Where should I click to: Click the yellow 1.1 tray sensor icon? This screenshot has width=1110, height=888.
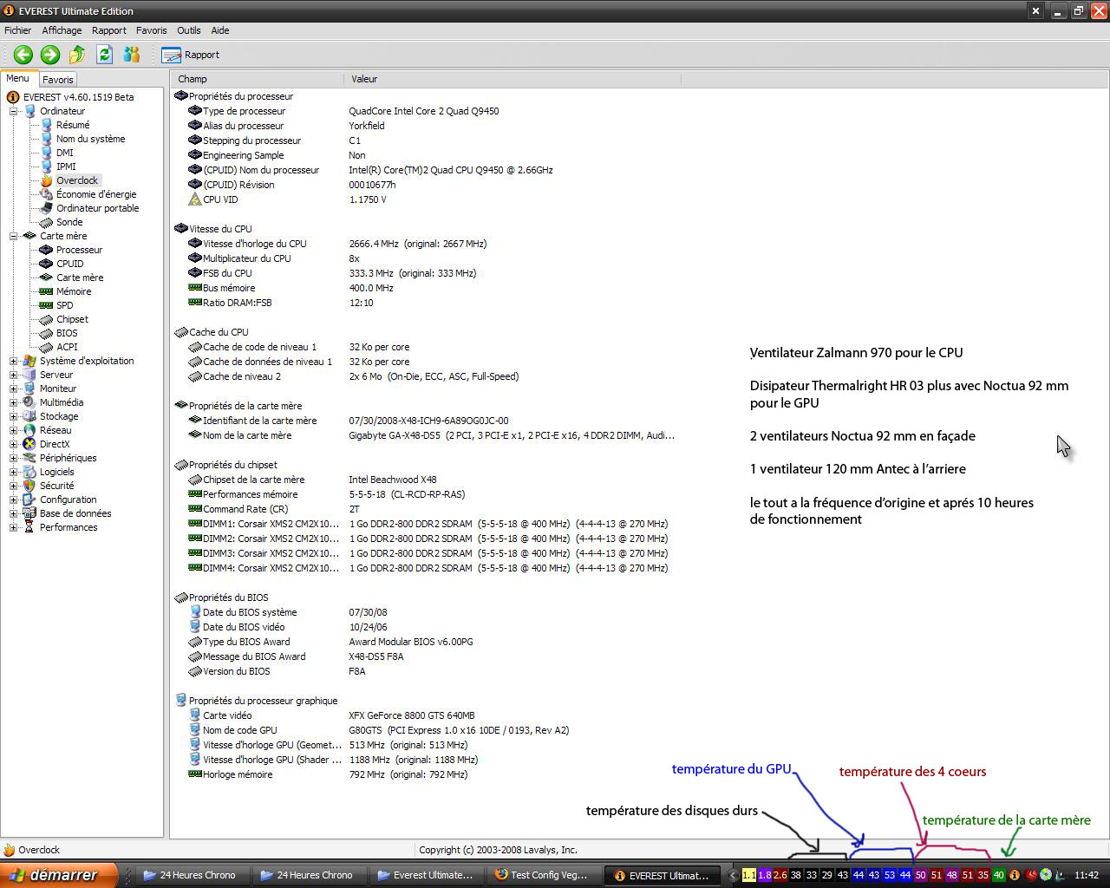pyautogui.click(x=749, y=875)
